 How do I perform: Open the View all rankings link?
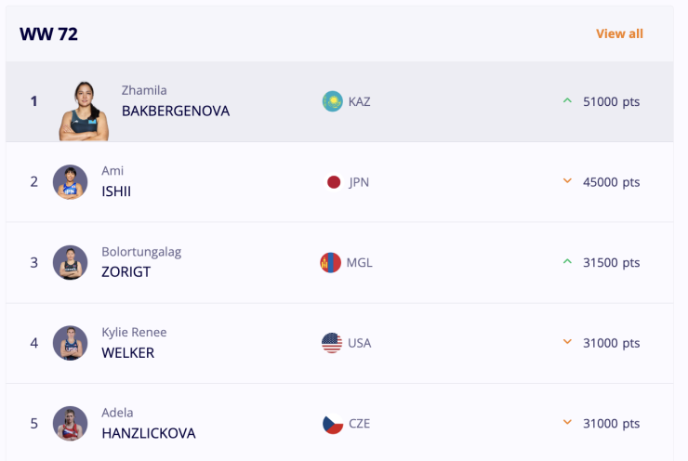tap(619, 33)
